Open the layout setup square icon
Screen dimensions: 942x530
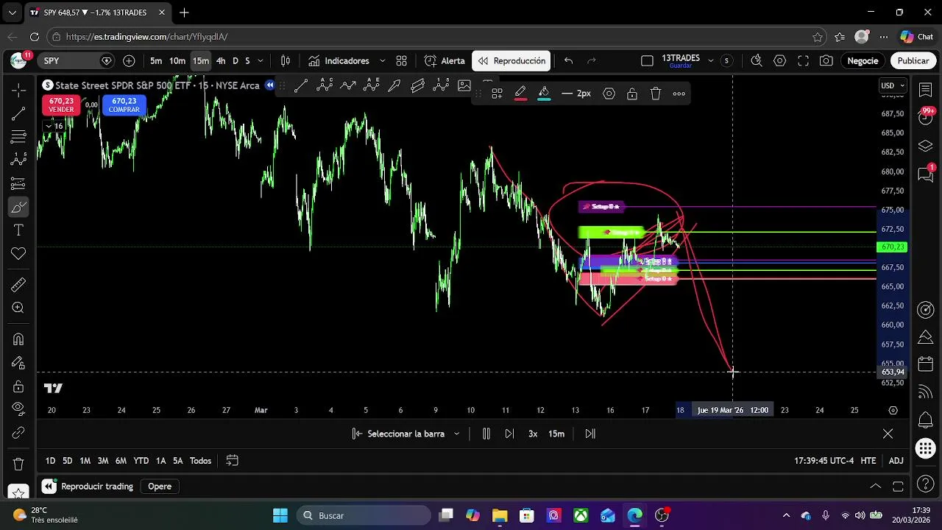(x=647, y=61)
